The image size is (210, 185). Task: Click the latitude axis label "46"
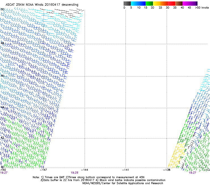tap(2, 76)
